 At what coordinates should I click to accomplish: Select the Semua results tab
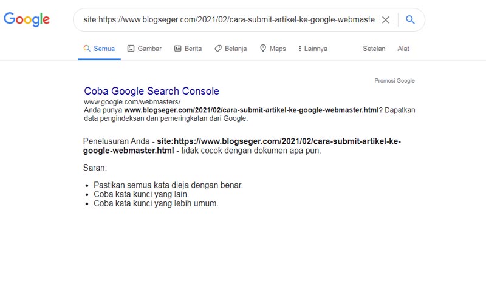pos(99,49)
